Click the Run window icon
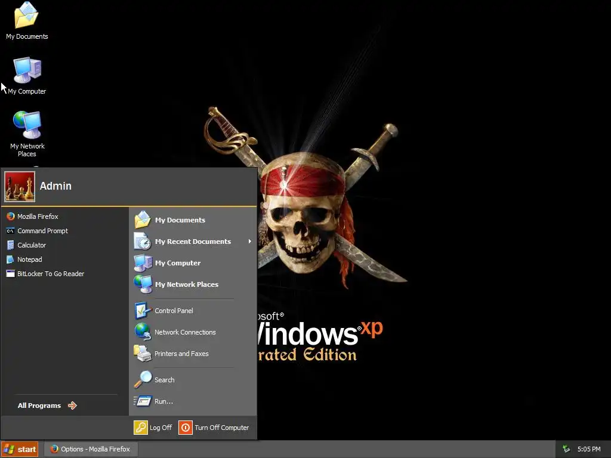The width and height of the screenshot is (611, 458). coord(143,401)
